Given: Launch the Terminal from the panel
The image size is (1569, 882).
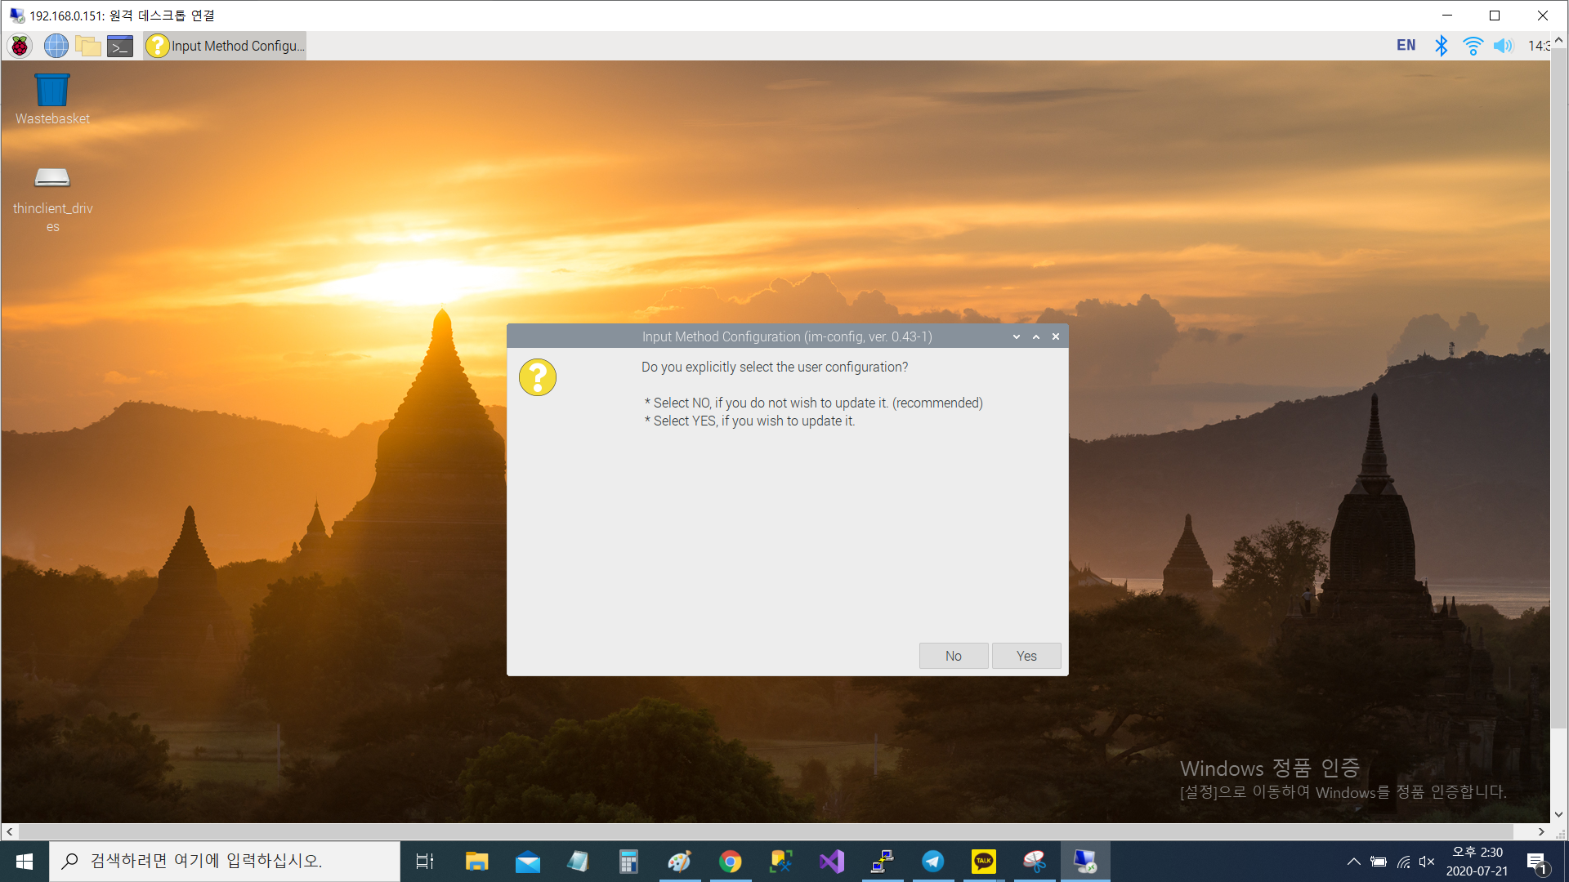Looking at the screenshot, I should [120, 46].
